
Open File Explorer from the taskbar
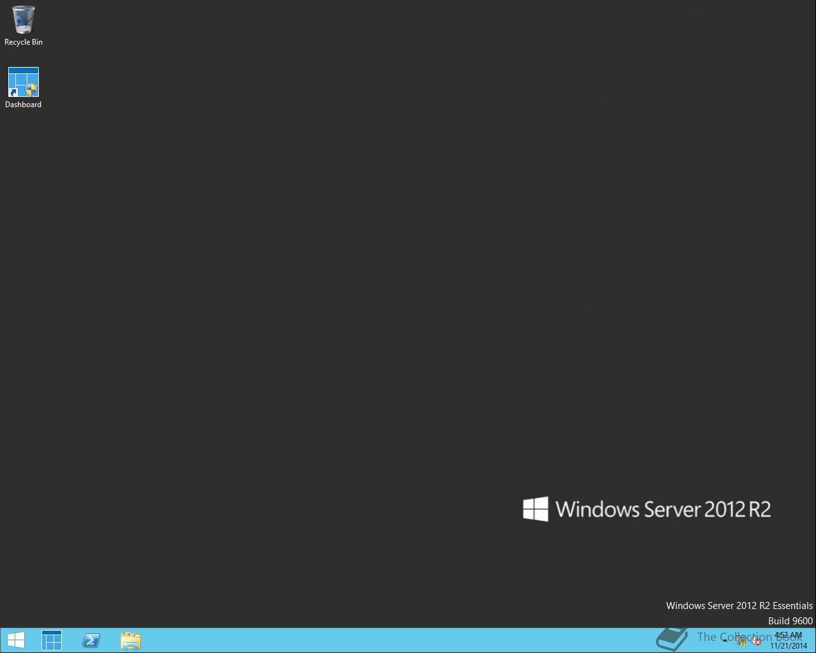point(131,640)
